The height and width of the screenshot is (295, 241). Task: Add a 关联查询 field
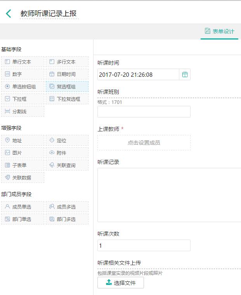coord(67,165)
